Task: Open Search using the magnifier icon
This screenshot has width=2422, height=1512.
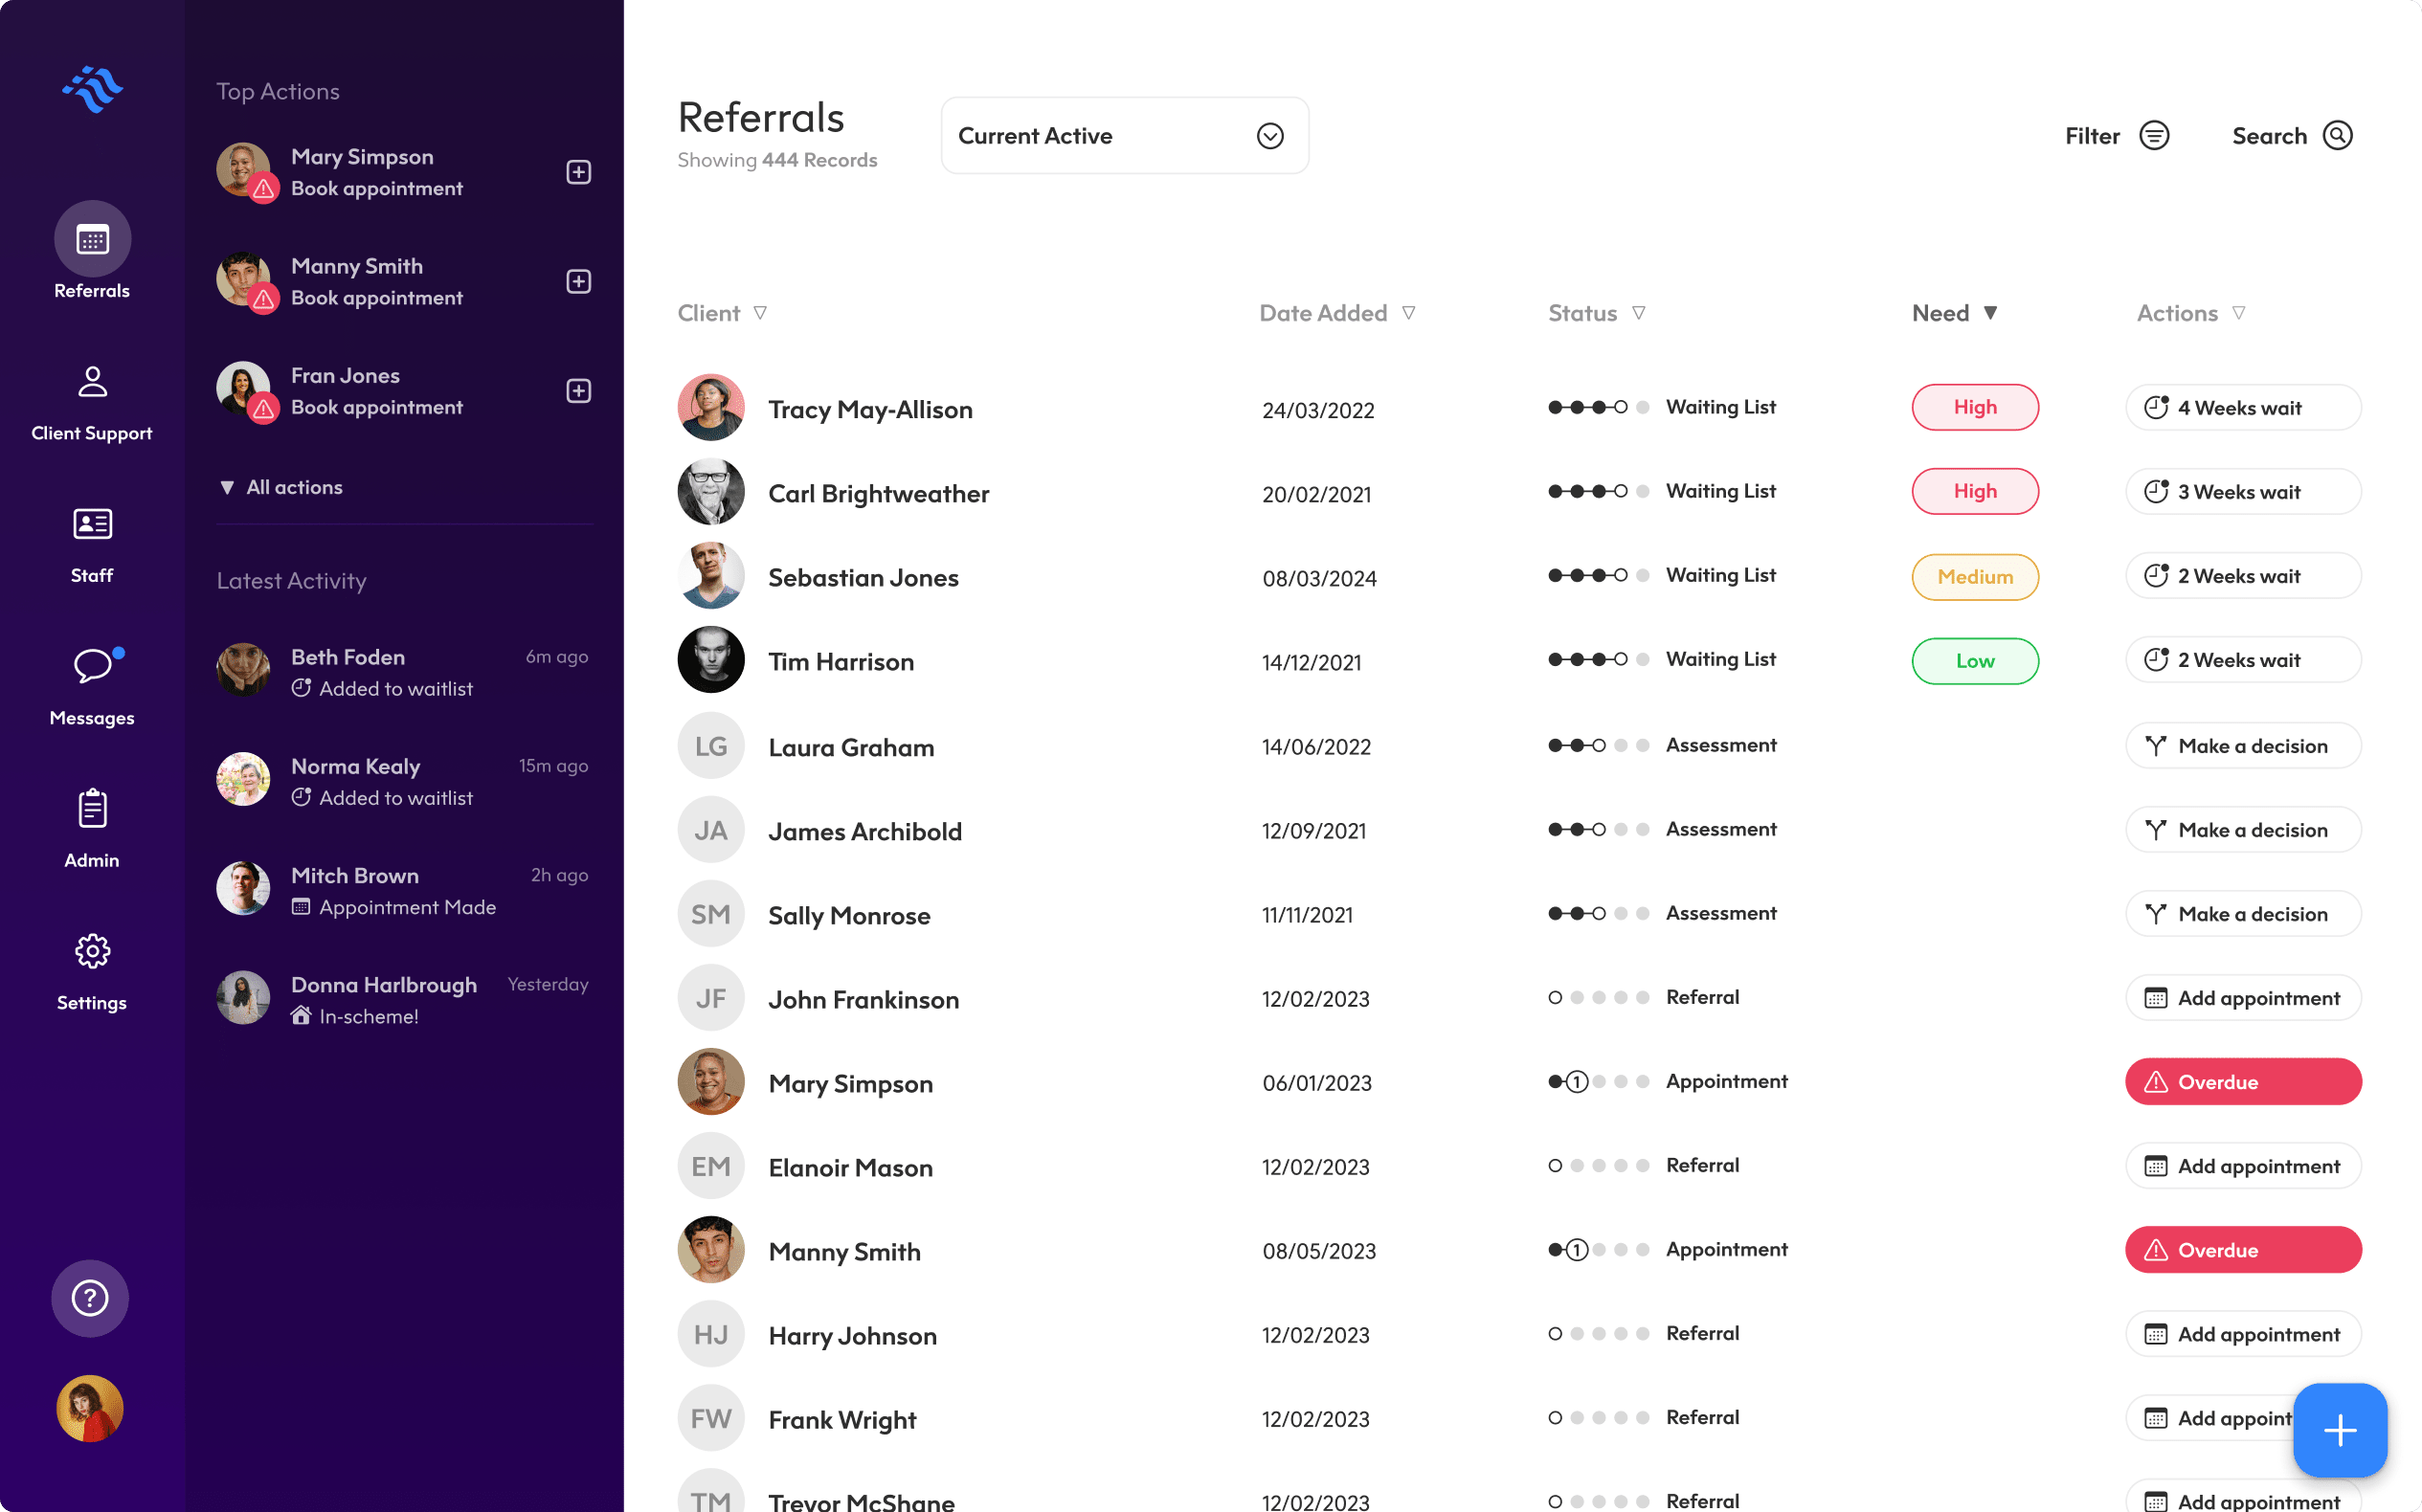Action: (x=2337, y=135)
